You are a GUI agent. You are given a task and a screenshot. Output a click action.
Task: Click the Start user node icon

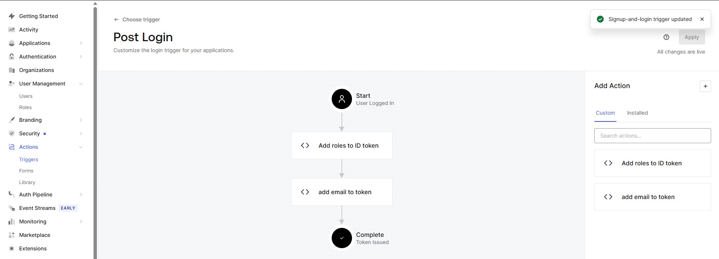pyautogui.click(x=341, y=99)
